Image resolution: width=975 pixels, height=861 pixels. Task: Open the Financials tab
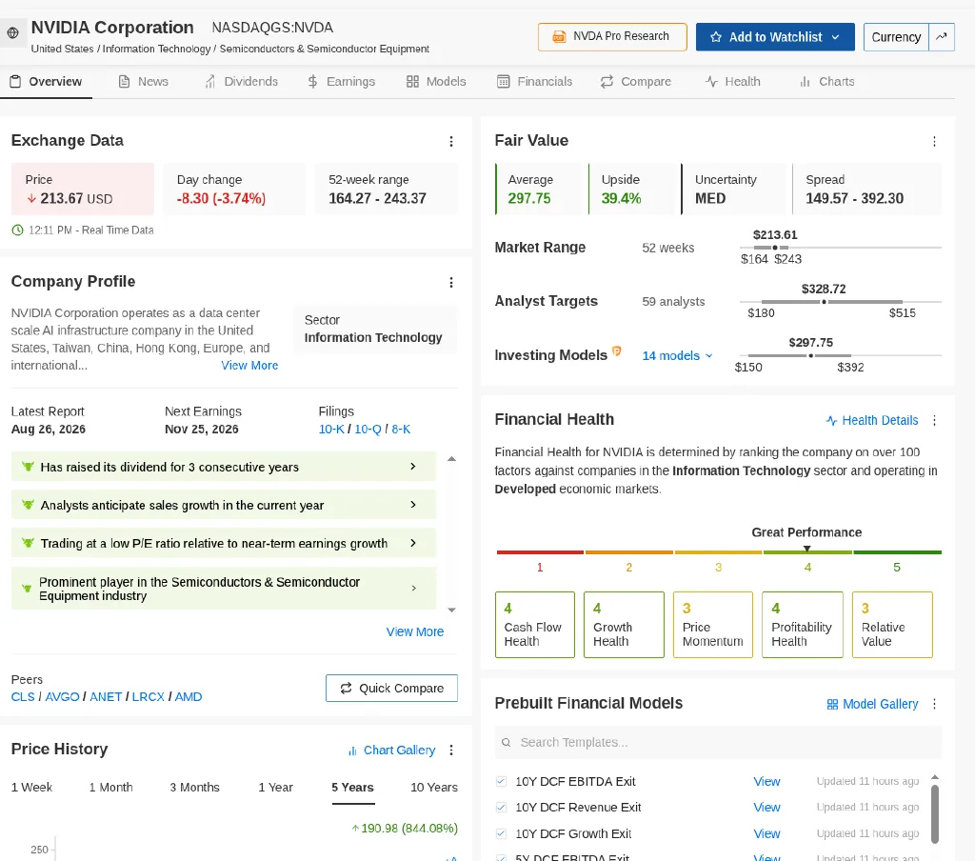coord(535,82)
